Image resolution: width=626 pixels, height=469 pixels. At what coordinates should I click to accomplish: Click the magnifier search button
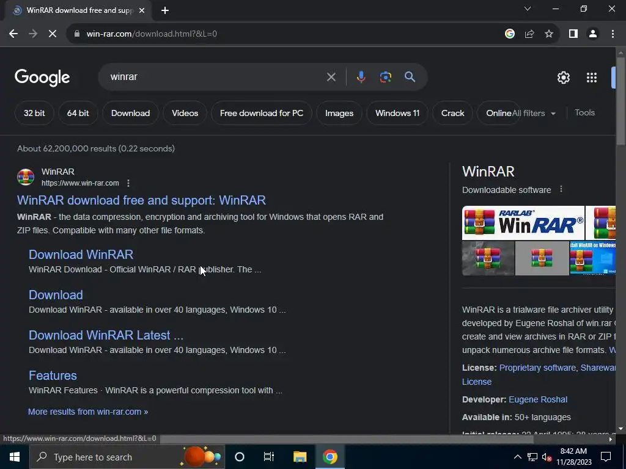pyautogui.click(x=410, y=77)
